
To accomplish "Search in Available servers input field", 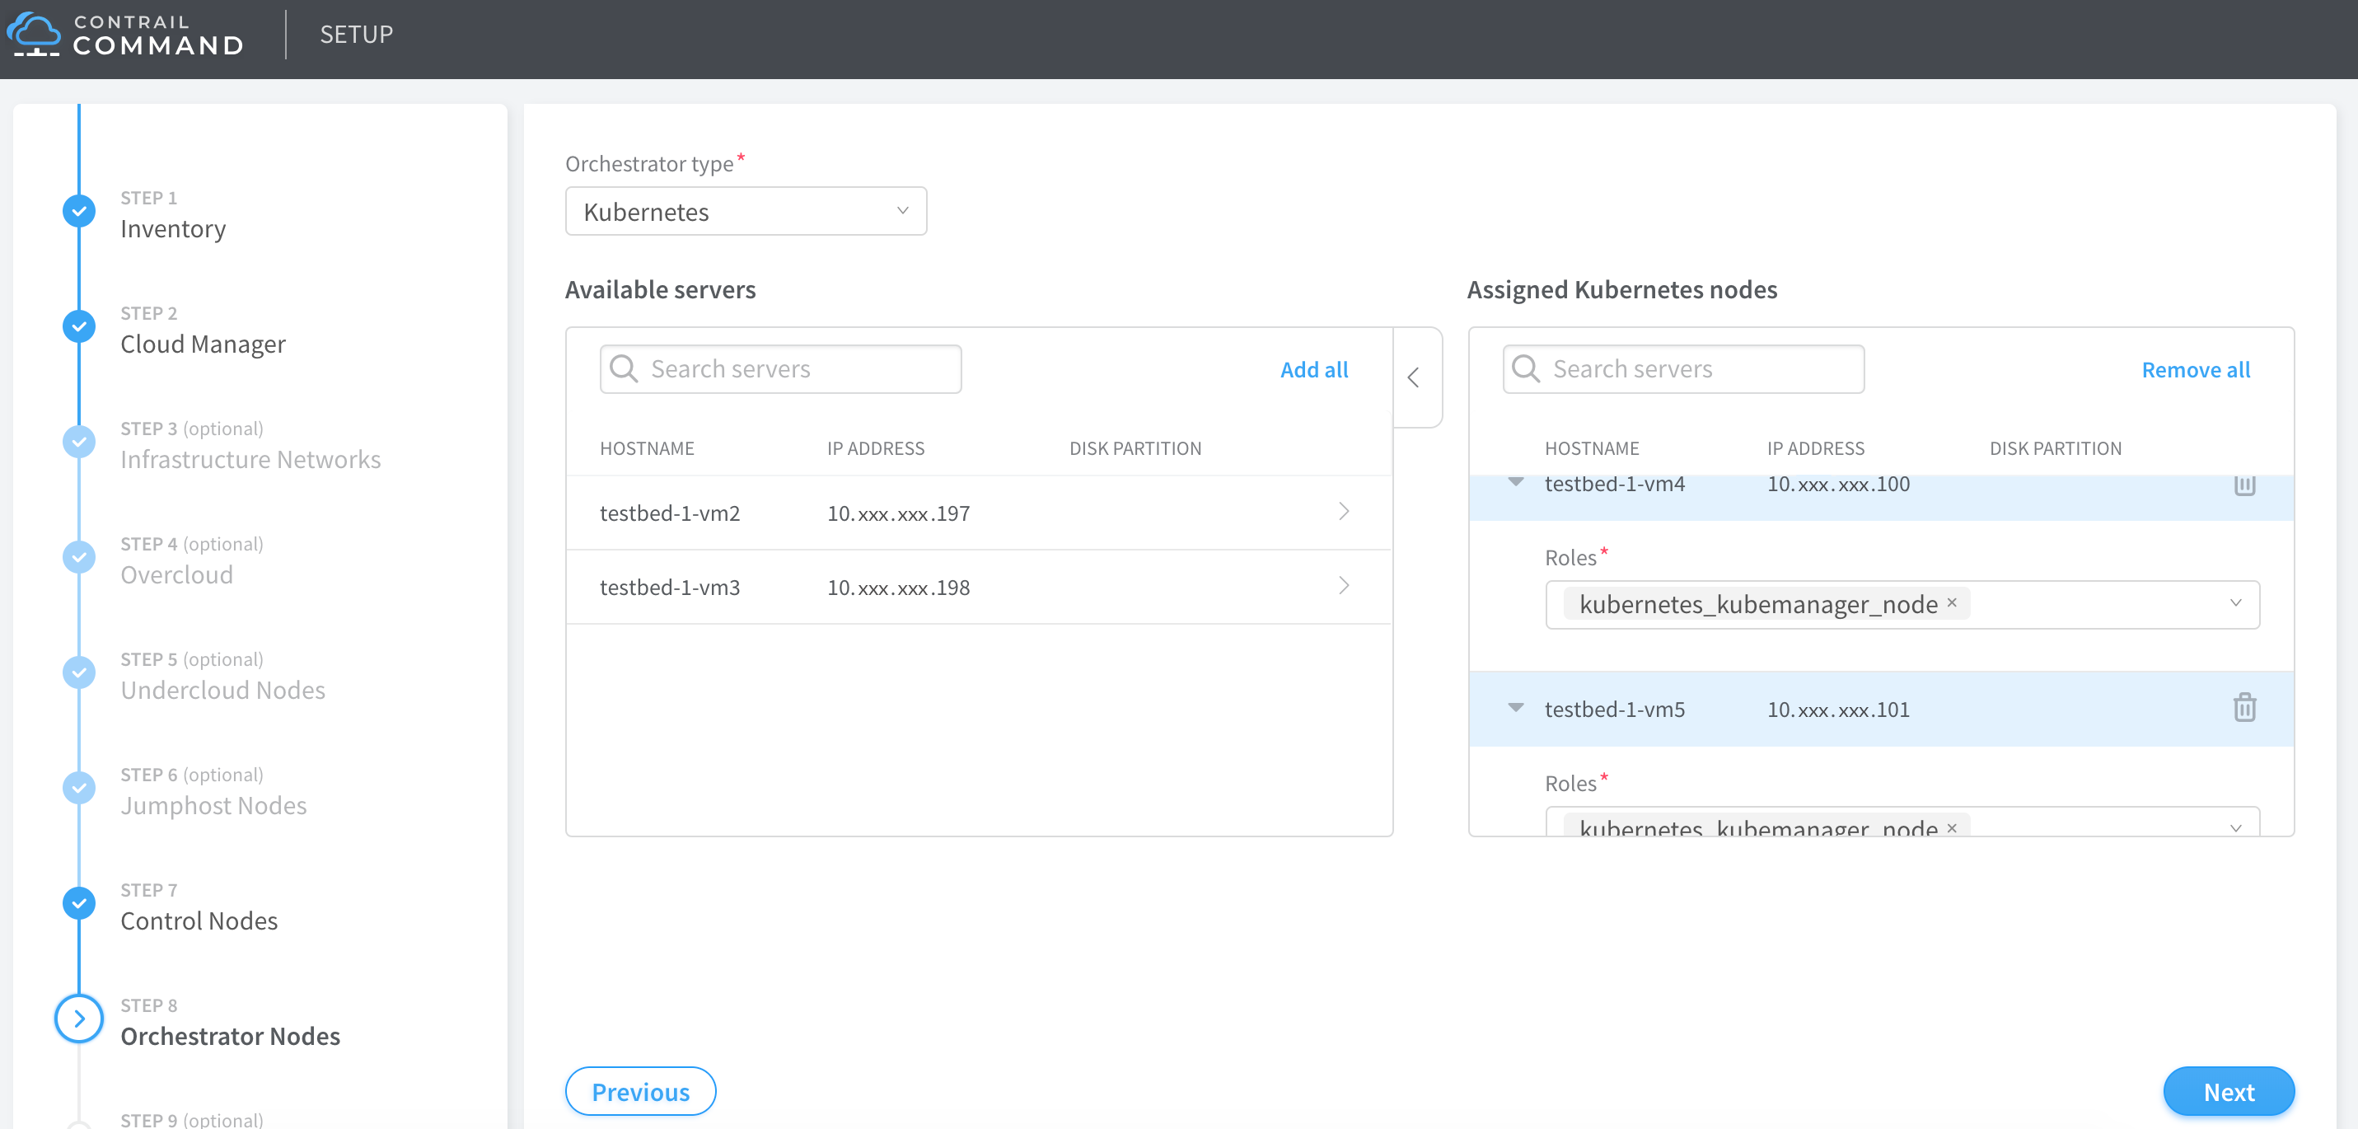I will [x=780, y=368].
